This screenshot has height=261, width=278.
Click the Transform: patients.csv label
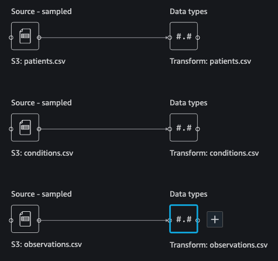[x=210, y=61]
